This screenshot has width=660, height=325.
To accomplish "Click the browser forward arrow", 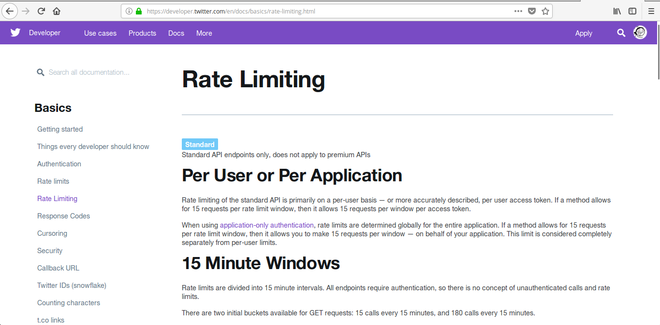I will pos(26,11).
